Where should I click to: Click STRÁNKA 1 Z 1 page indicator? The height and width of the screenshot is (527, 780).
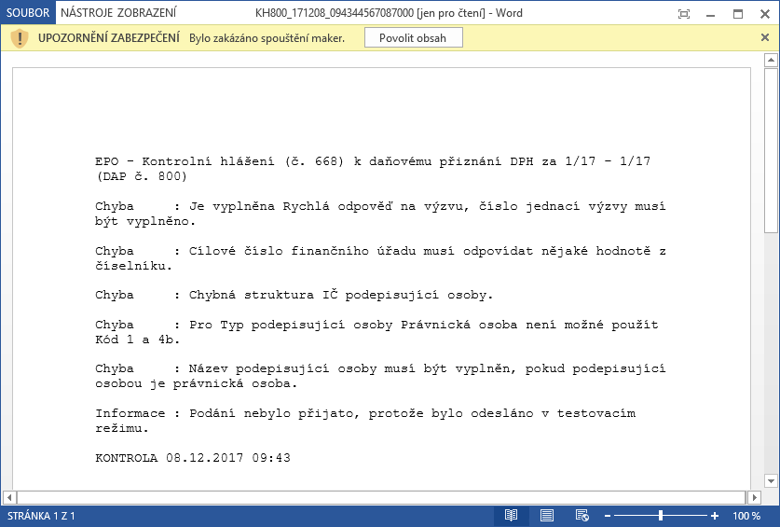pyautogui.click(x=41, y=516)
